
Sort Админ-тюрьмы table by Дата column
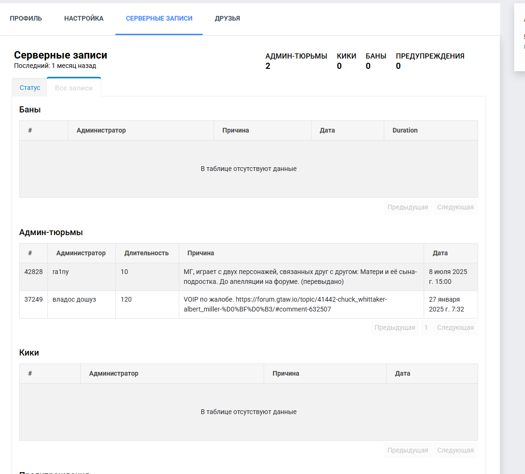451,253
